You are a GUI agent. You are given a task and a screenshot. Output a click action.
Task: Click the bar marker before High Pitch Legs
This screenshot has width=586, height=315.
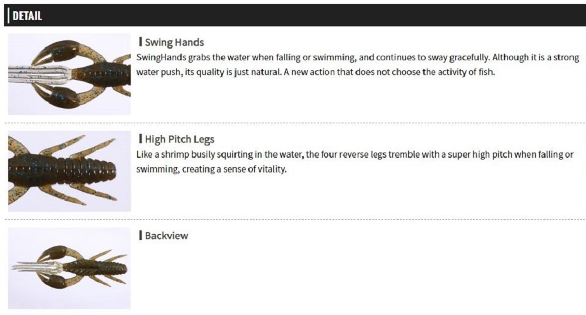tap(141, 139)
